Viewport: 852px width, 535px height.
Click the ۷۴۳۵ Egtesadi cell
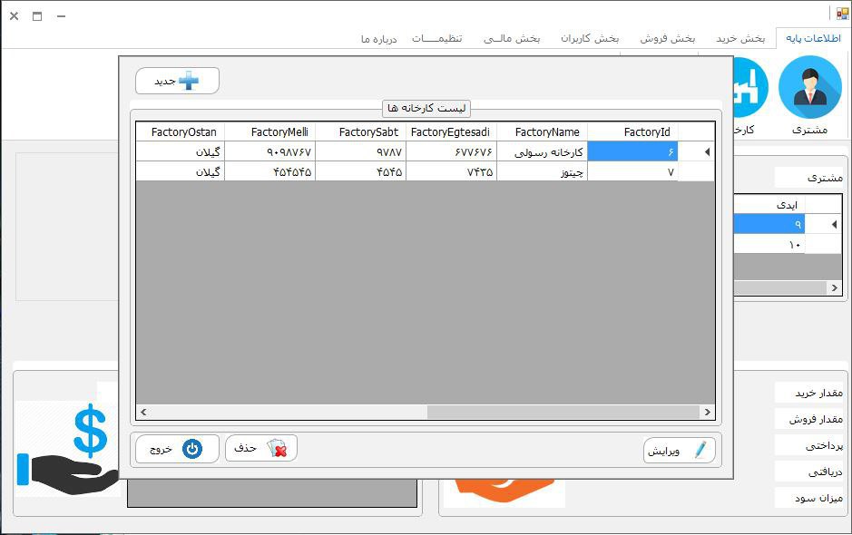coord(451,171)
